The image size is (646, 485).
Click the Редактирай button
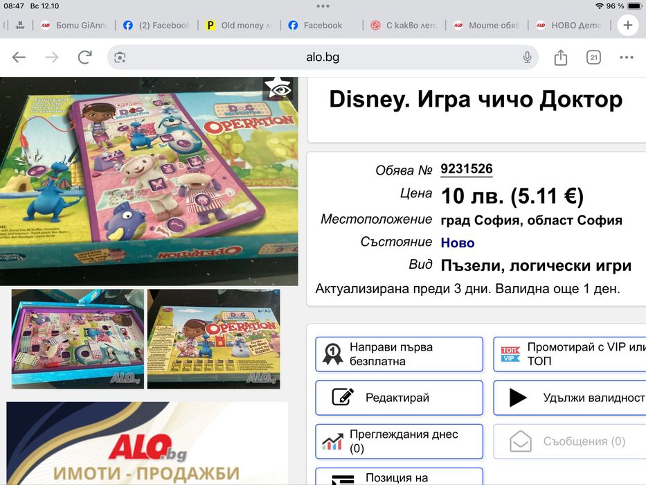(400, 398)
